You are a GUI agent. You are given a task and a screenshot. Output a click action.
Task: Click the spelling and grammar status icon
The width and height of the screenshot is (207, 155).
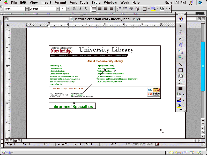[157, 144]
